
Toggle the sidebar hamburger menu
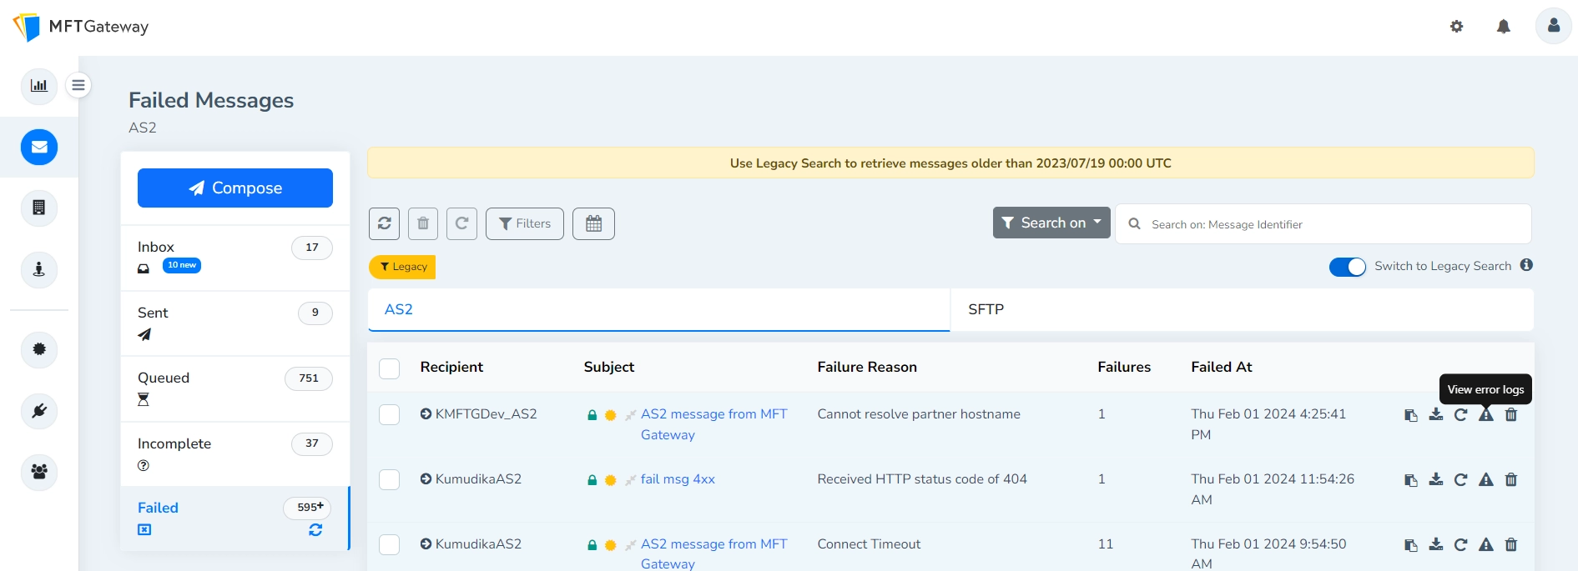(78, 85)
